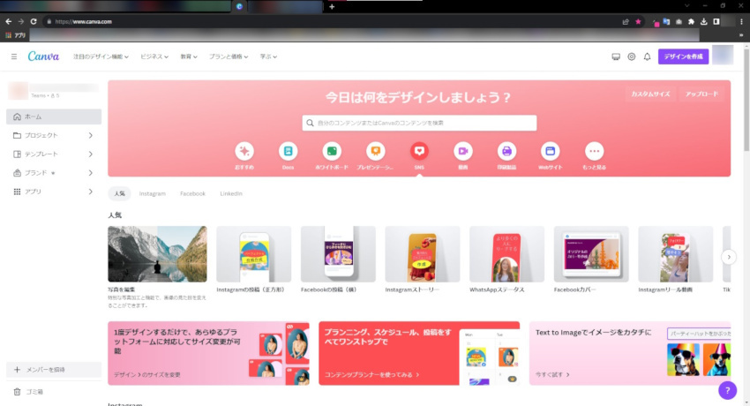The width and height of the screenshot is (750, 406).
Task: Expand the プロジェクト sidebar chevron
Action: pos(91,135)
